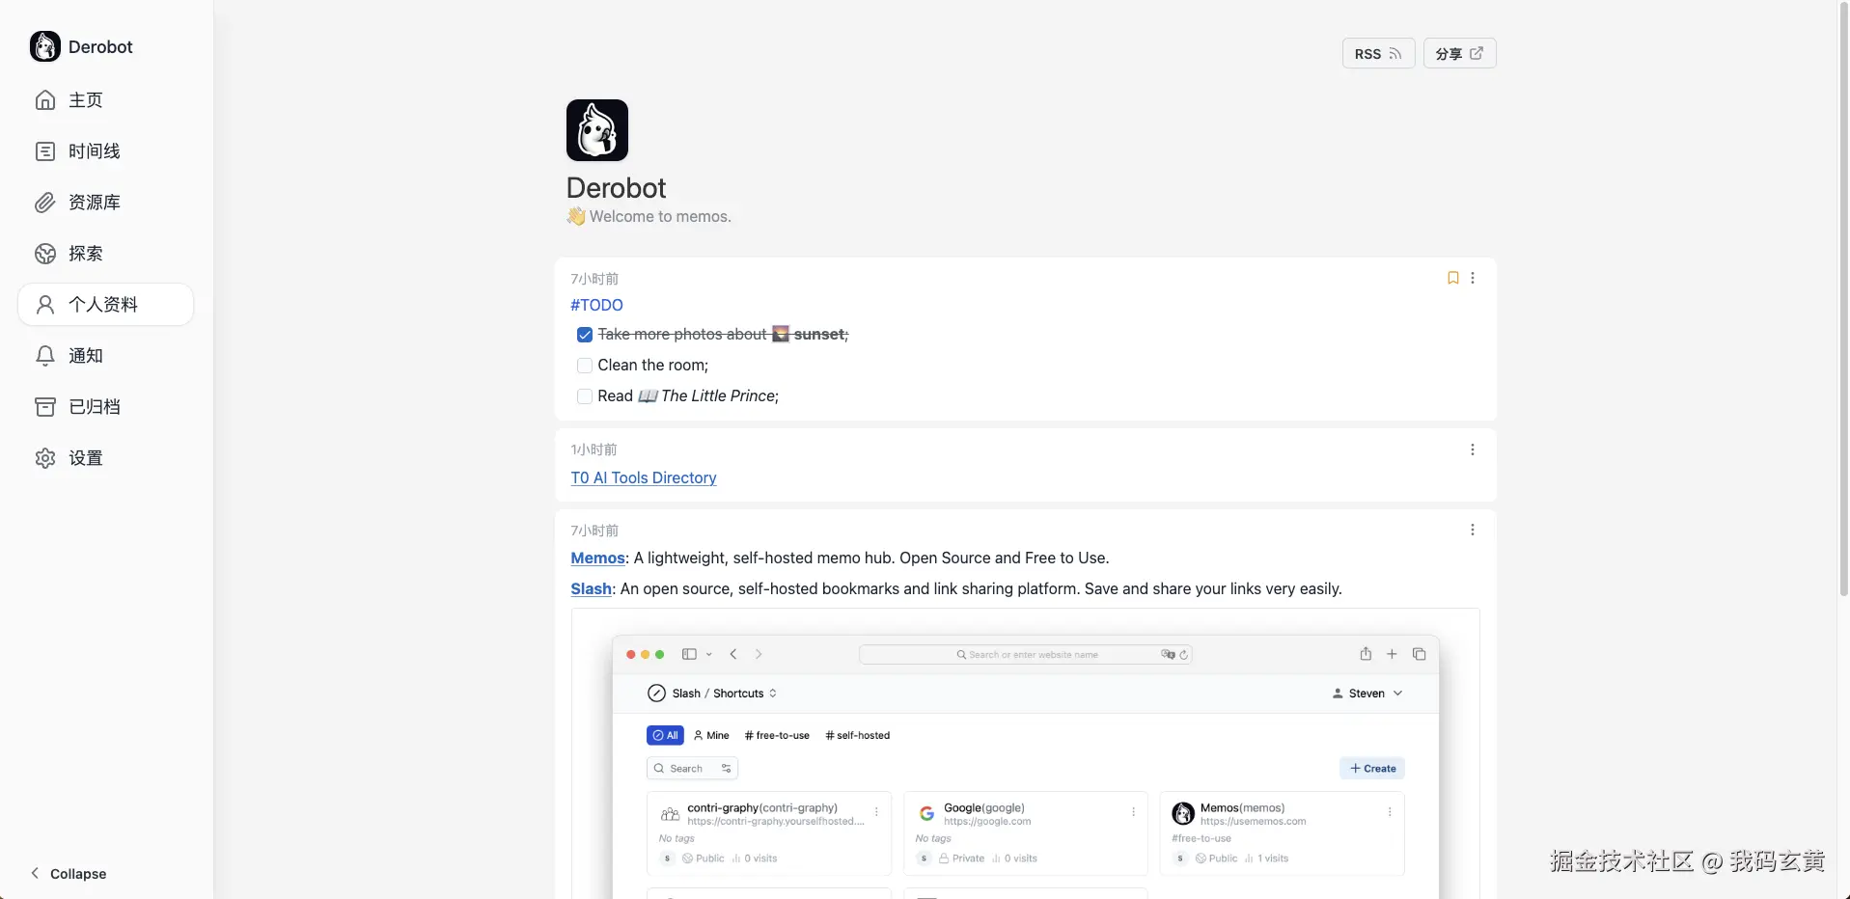Click the Derobot logo in the sidebar

pyautogui.click(x=45, y=46)
